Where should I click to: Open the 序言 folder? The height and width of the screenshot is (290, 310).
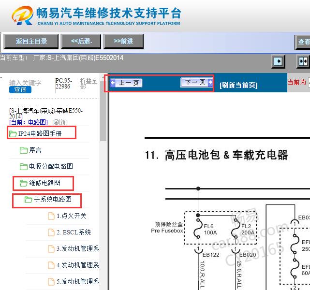tap(35, 150)
